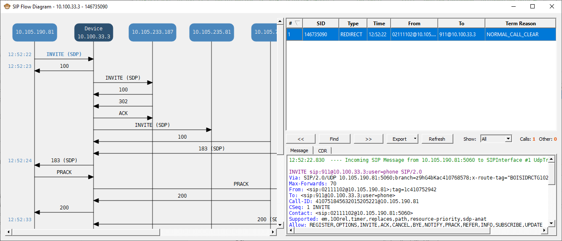Click the monkey app icon in title bar
The width and height of the screenshot is (562, 241).
(x=7, y=6)
